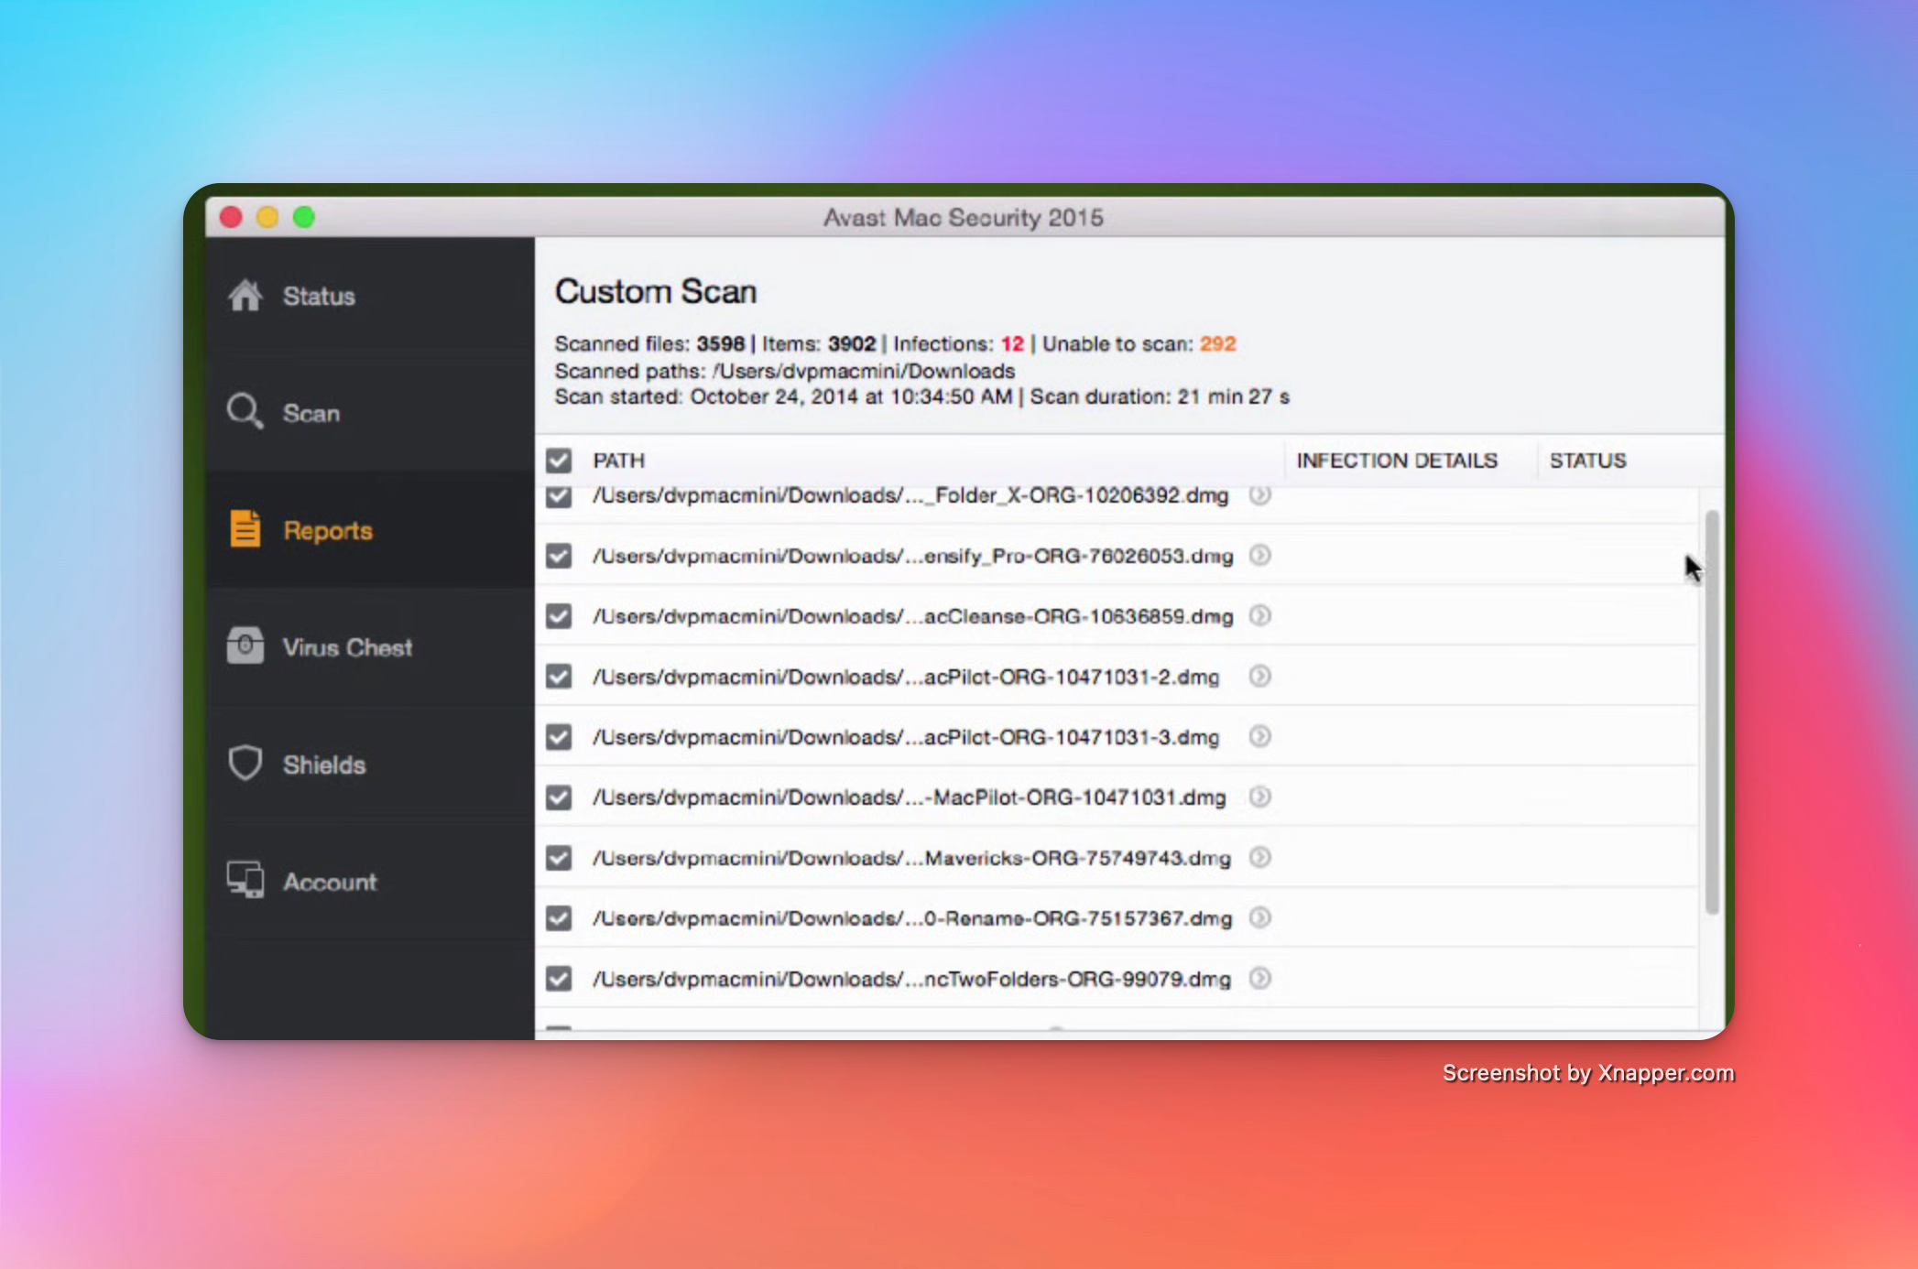Sort by the PATH column header
Screen dimensions: 1918x1269
[x=619, y=461]
